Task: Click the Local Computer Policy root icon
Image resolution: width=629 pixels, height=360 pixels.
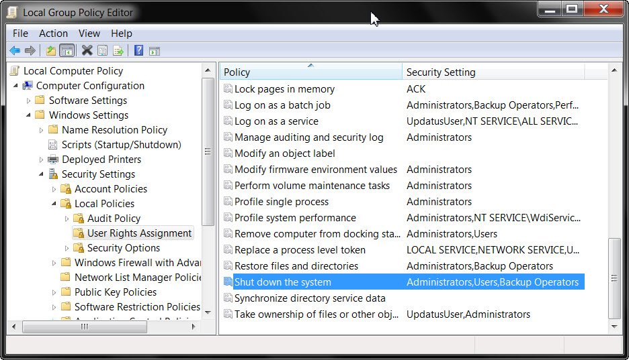Action: point(14,71)
